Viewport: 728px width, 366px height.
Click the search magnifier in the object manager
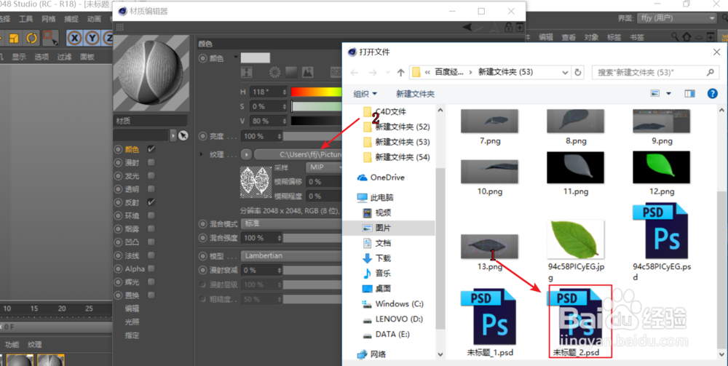click(675, 36)
